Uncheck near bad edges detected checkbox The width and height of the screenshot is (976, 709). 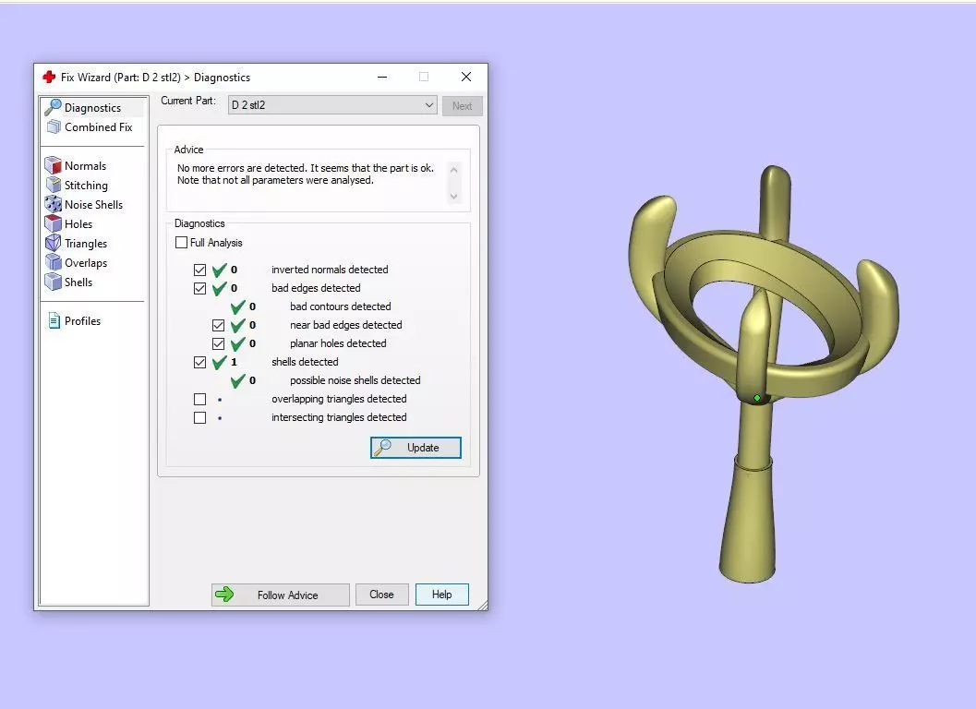pos(219,325)
